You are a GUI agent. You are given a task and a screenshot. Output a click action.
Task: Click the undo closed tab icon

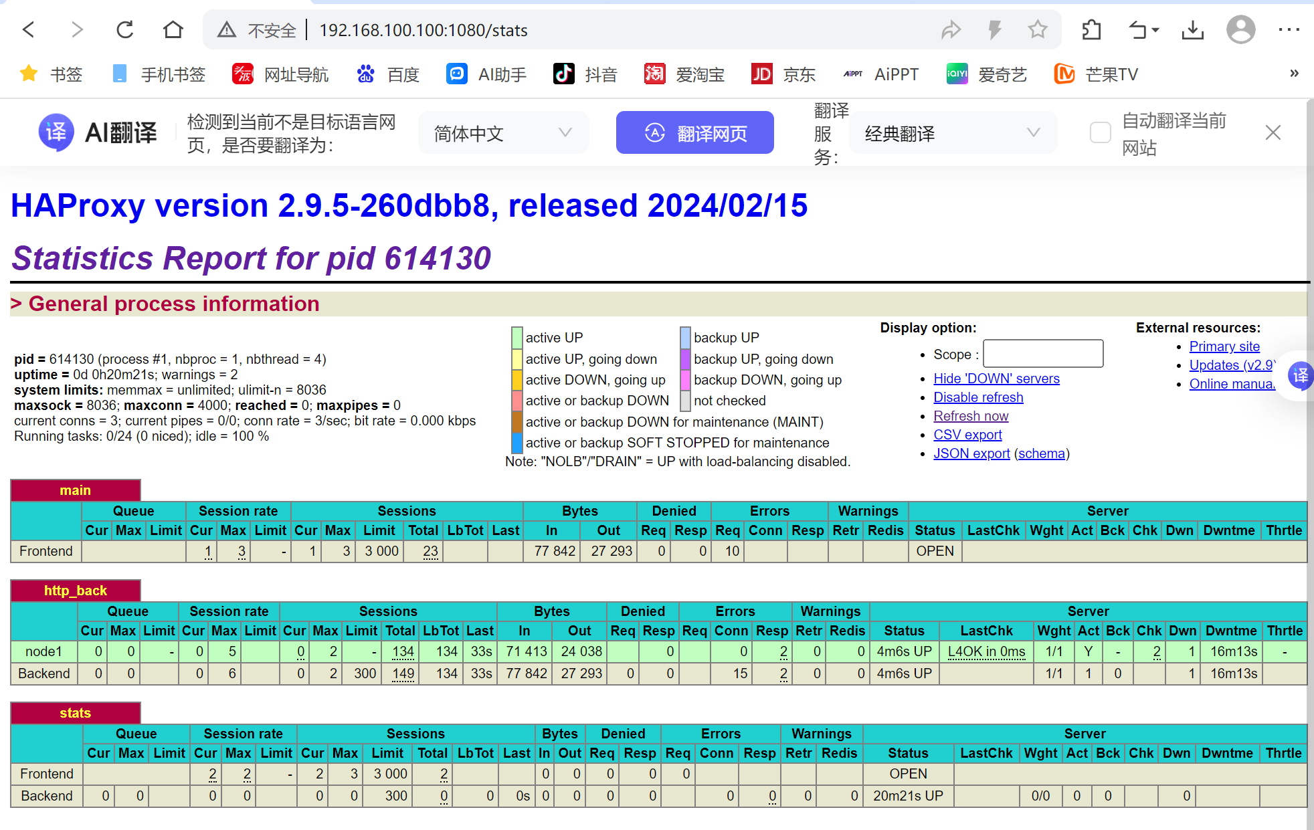[1138, 30]
